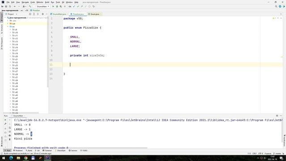Toggle tool window bars via status bar corner icon
This screenshot has height=161, width=286.
(2, 153)
